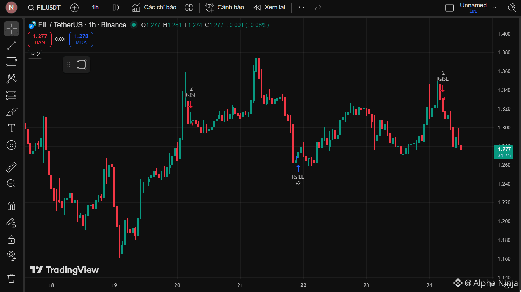Viewport: 521px width, 292px height.
Task: Click the RsiSE -2 marker near date 24
Action: (442, 76)
